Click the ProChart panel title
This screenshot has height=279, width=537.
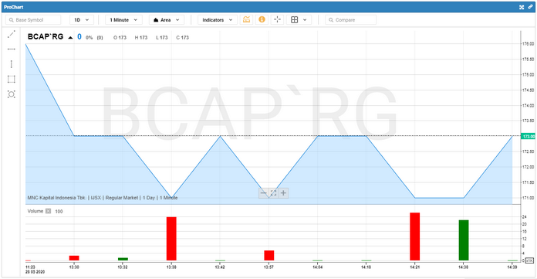coord(14,7)
